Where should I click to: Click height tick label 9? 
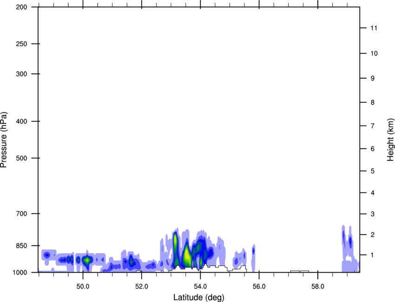pos(373,79)
